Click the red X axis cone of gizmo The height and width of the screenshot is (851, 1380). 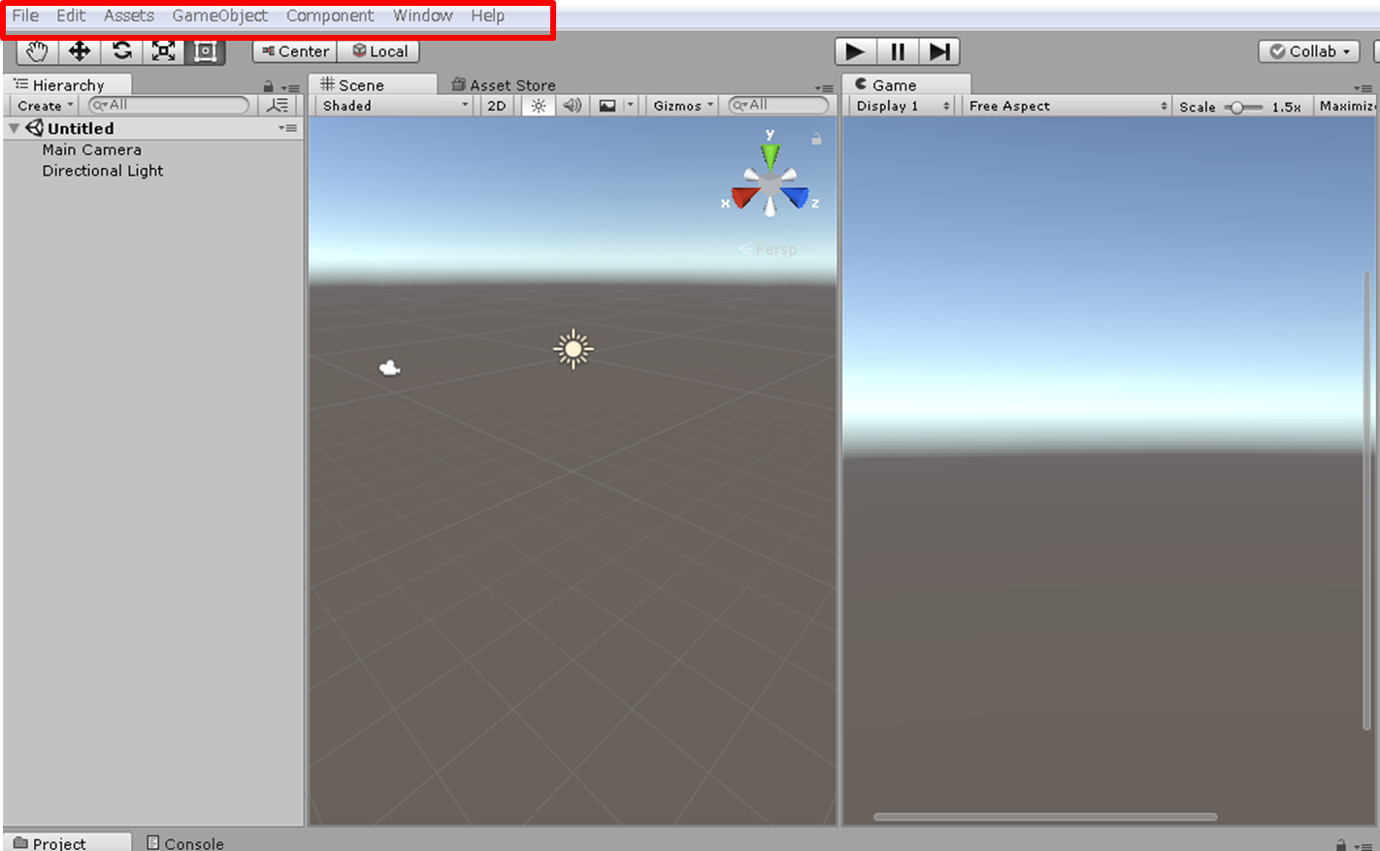pos(745,196)
